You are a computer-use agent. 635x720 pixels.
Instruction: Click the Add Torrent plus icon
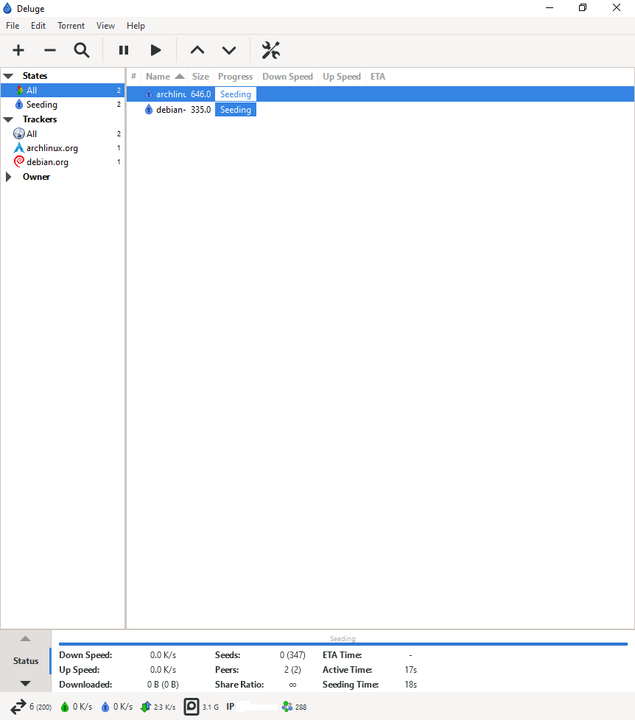coord(18,50)
